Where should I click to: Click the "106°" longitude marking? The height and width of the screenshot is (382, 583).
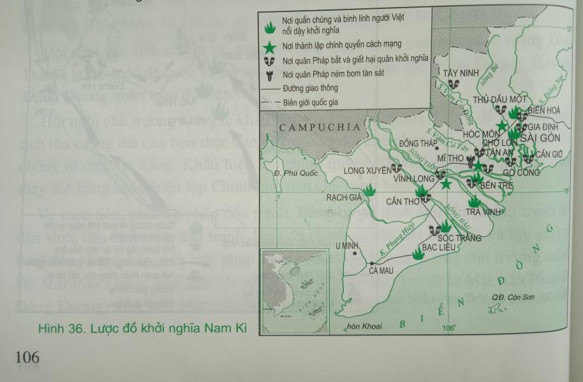[x=449, y=328]
